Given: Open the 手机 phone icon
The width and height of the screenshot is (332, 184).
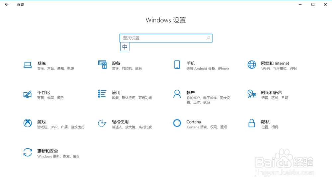Looking at the screenshot, I should point(177,65).
